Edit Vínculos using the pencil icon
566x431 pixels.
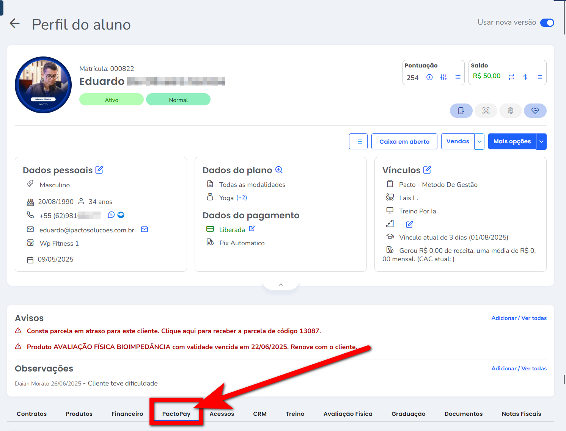(427, 170)
